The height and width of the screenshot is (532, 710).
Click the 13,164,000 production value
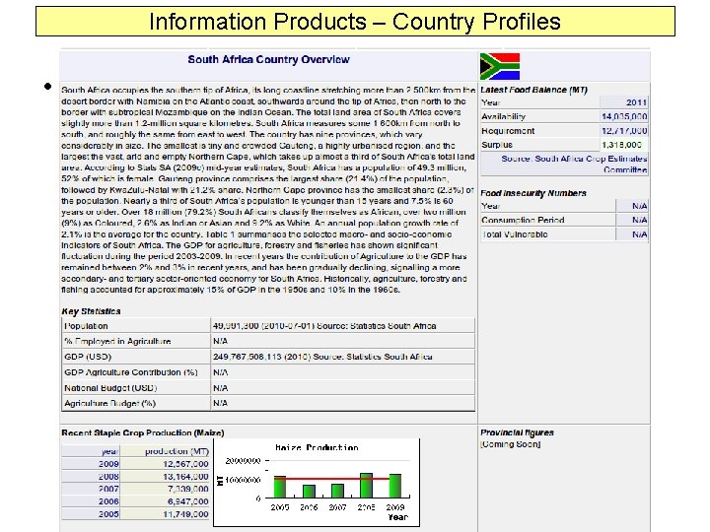coord(185,477)
